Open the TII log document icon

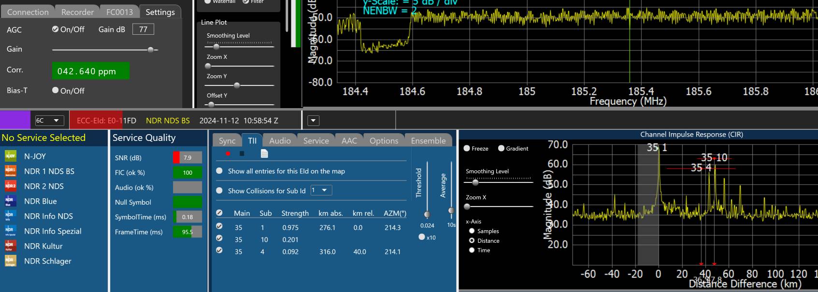coord(264,153)
